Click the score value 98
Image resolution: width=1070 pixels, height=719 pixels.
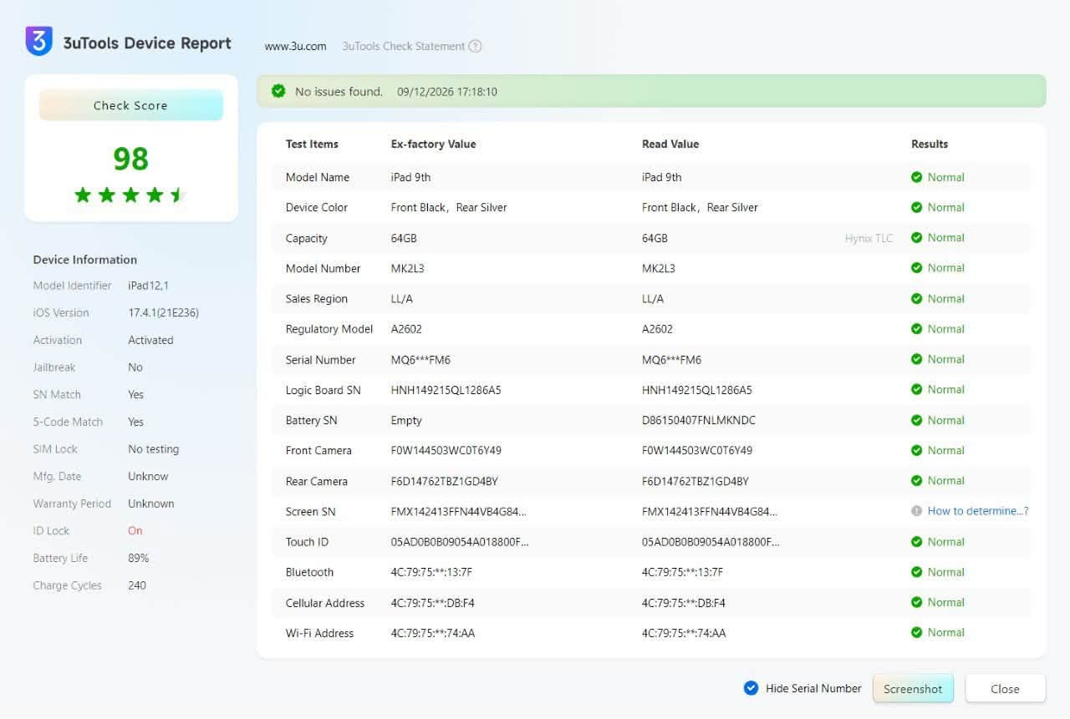pos(130,159)
